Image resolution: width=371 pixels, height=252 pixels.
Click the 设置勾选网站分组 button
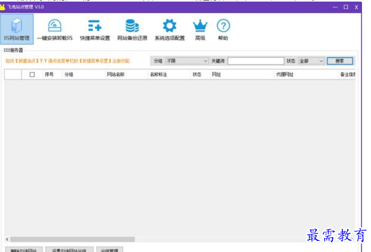pos(70,249)
